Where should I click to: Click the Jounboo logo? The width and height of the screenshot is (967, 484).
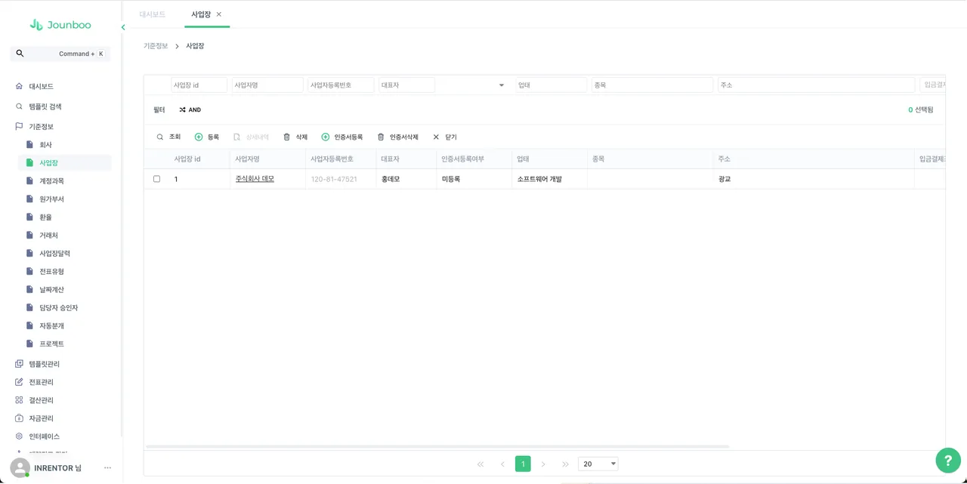(x=60, y=25)
